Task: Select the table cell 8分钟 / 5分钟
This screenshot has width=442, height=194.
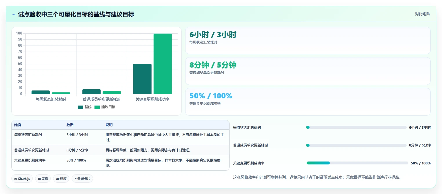Action: point(77,150)
